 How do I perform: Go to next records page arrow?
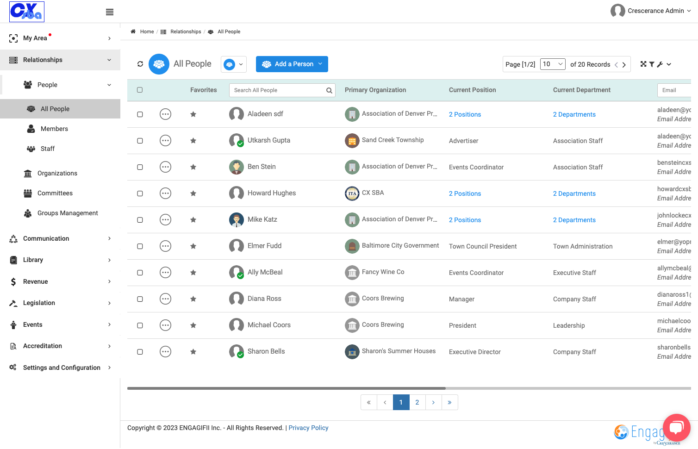tap(624, 65)
